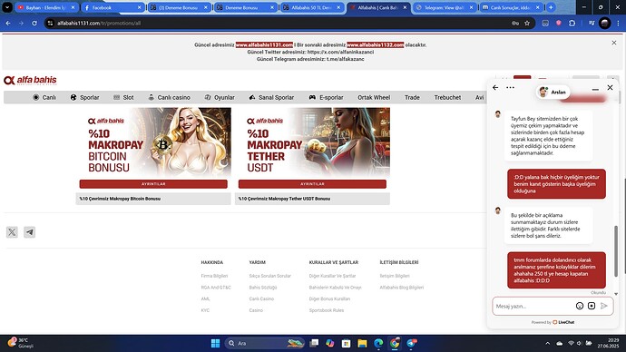Open LiveChat three-dot options menu
The image size is (626, 352).
510,87
